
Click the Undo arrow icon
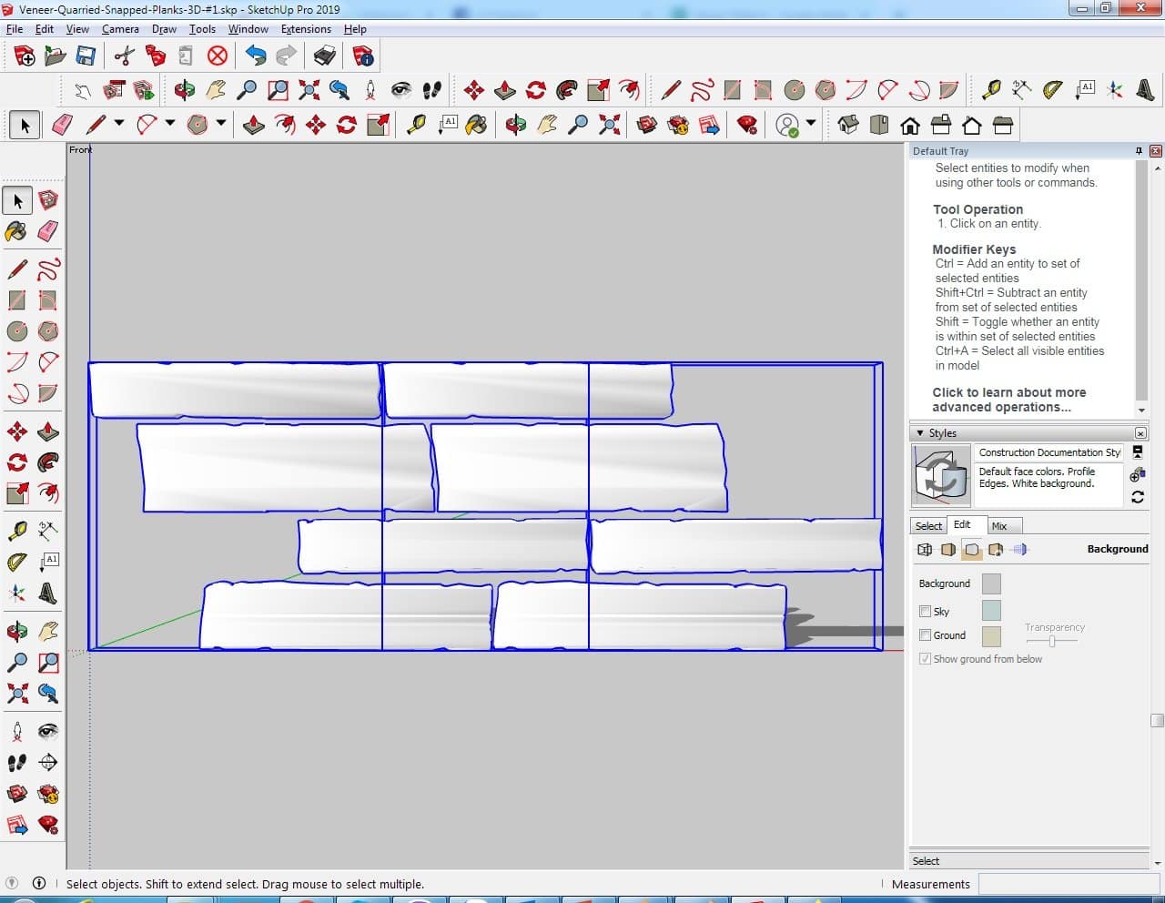(256, 56)
